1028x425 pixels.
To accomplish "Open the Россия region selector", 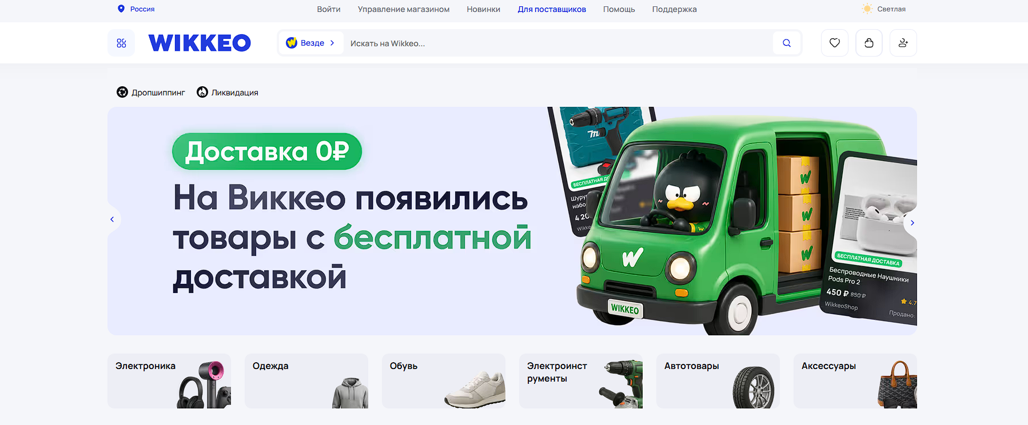I will (x=136, y=9).
